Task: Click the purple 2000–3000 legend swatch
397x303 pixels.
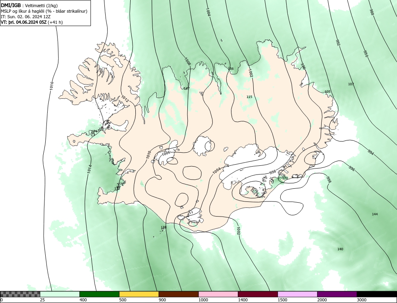Action: 337,294
